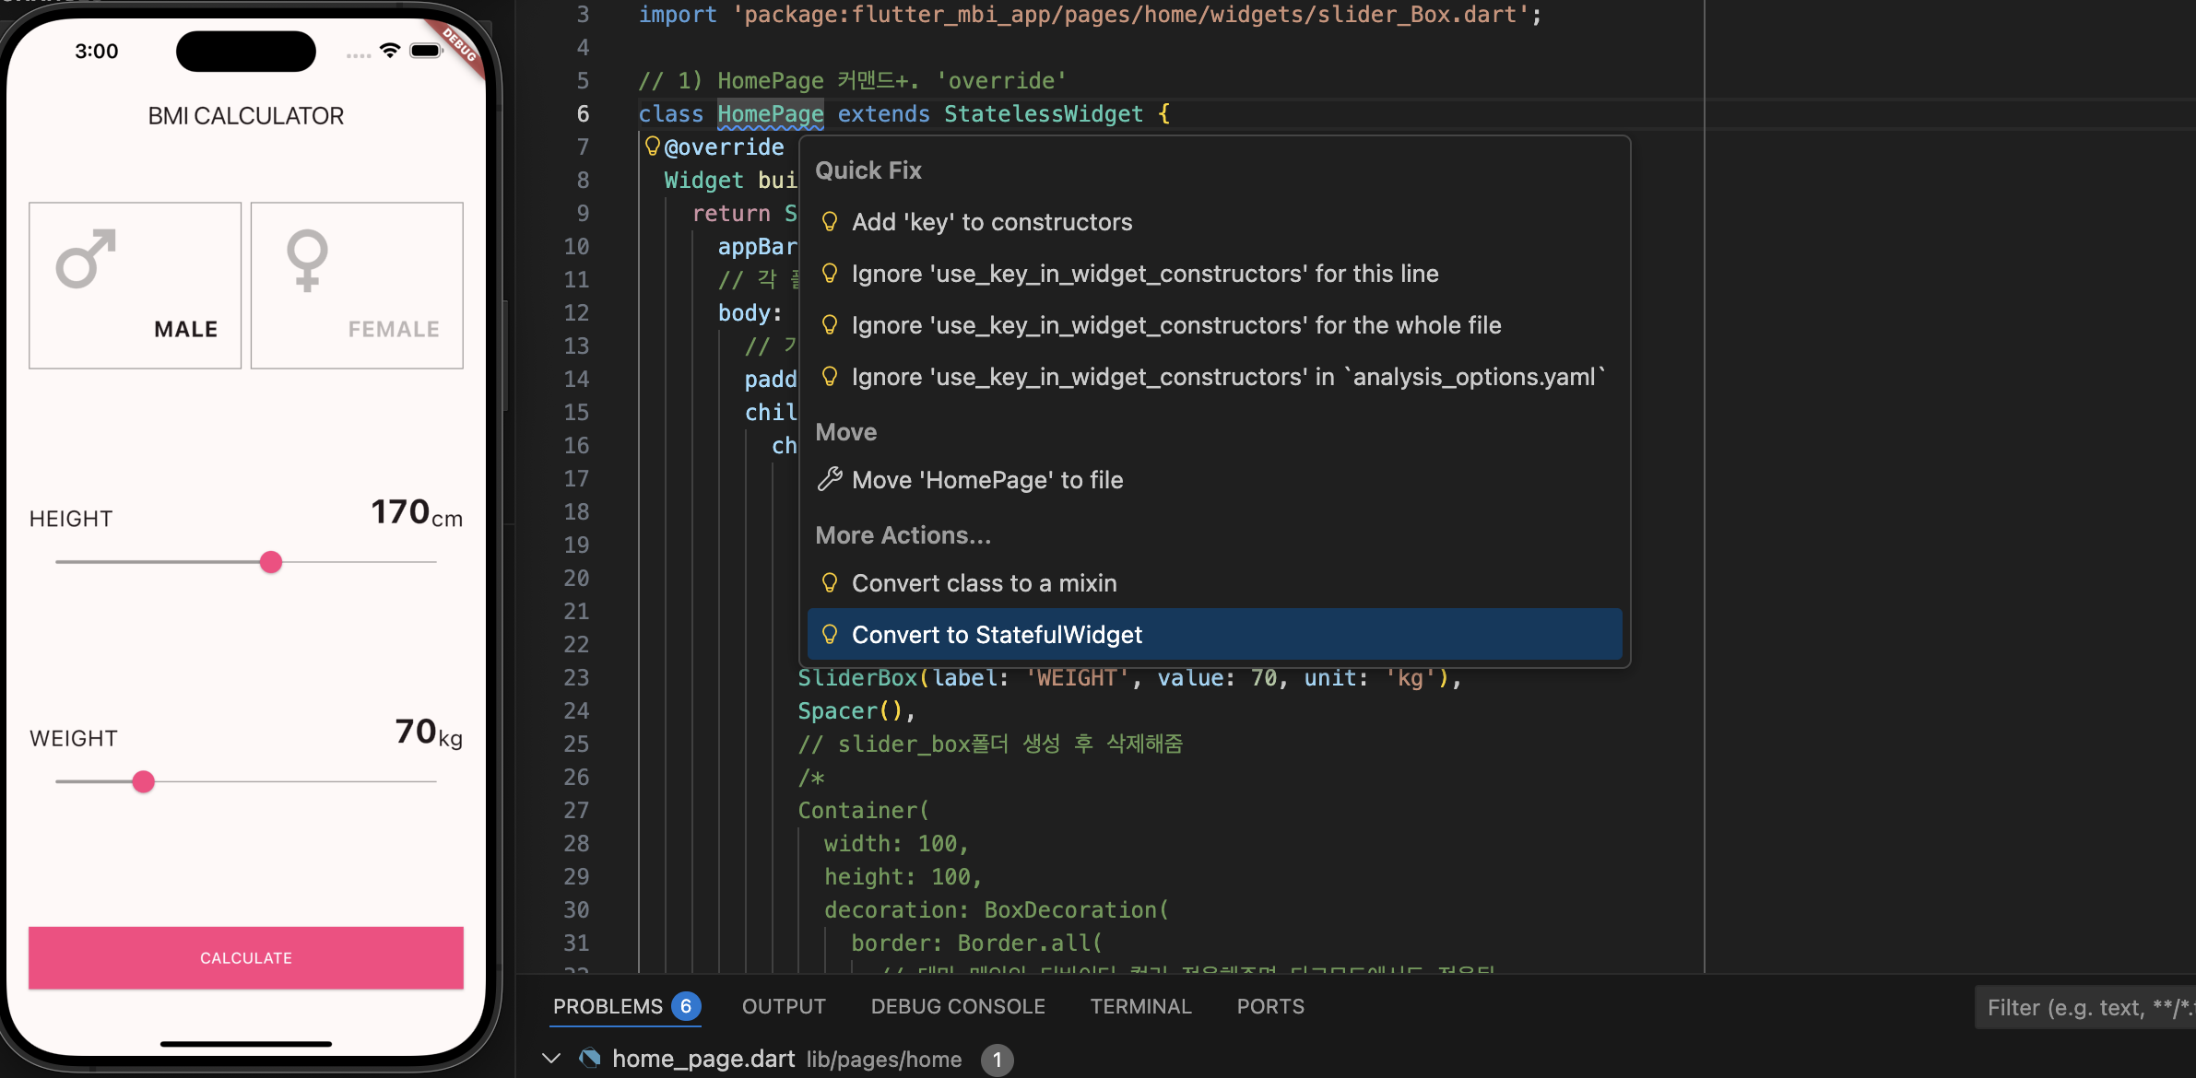Click the 70 weight value in simulator
Screen dimensions: 2196x1078
pos(416,731)
